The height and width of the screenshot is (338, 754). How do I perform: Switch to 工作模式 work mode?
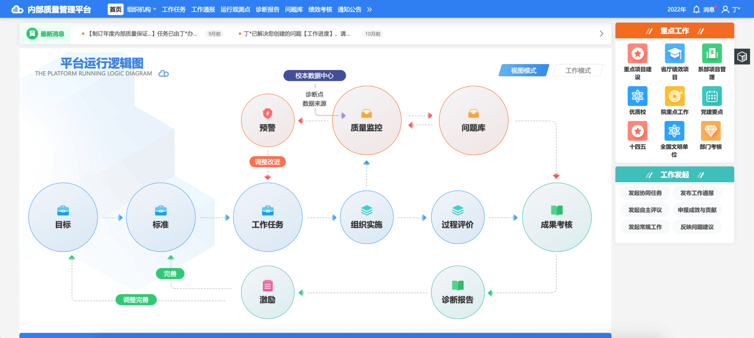point(578,71)
